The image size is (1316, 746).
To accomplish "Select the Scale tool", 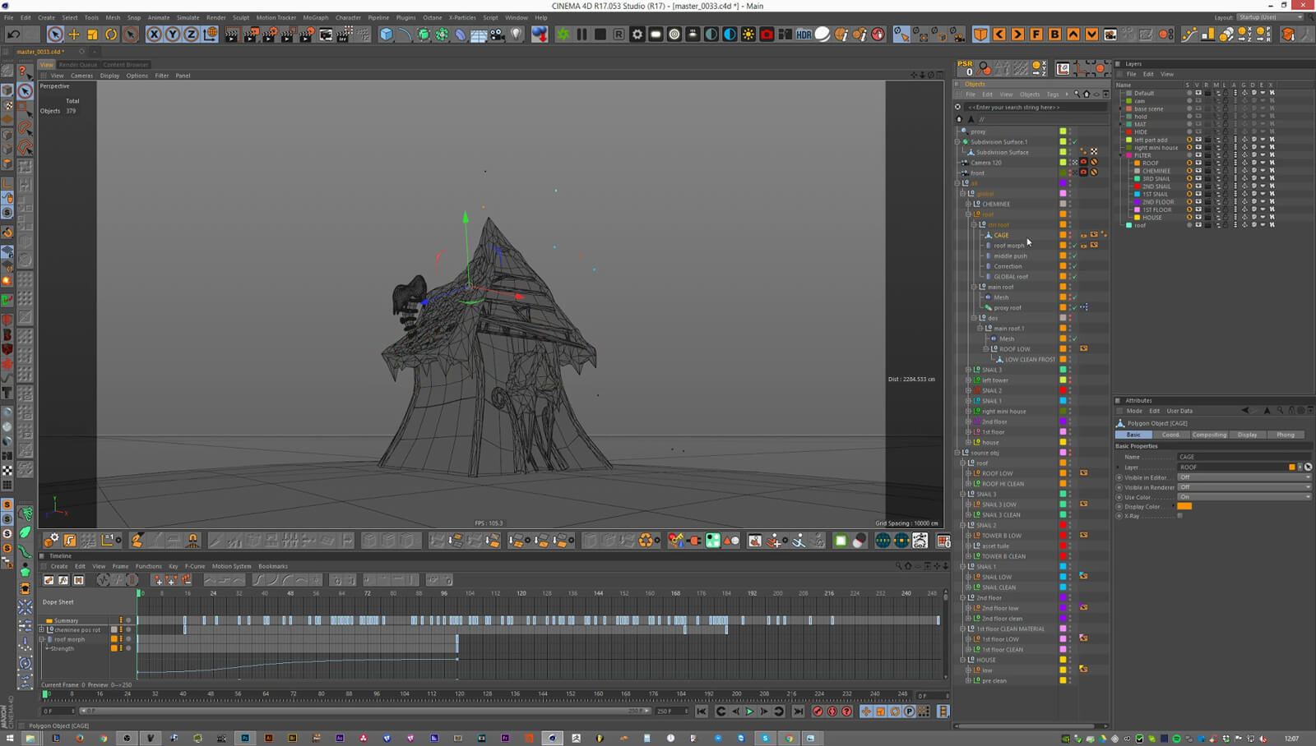I will 93,35.
